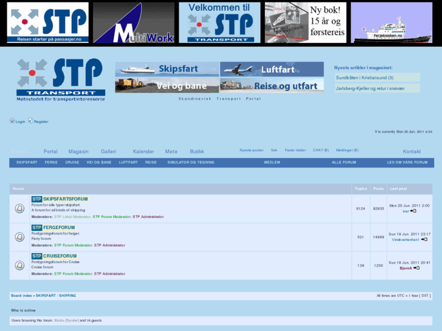The image size is (442, 331).
Task: Click the Register text link
Action: point(41,121)
